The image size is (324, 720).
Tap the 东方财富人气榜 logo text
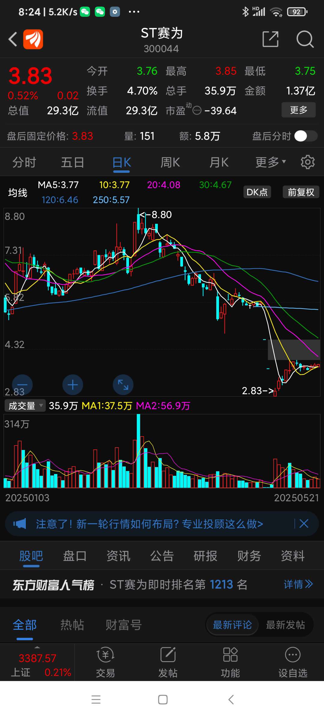53,585
